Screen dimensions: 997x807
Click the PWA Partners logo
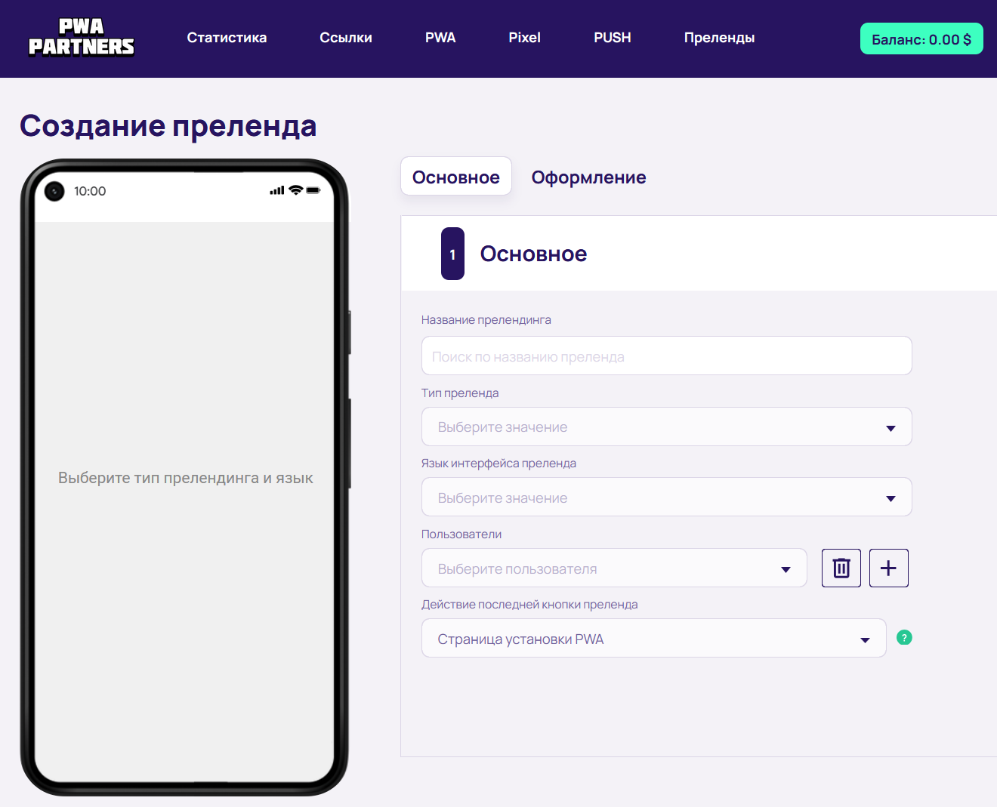[x=81, y=38]
